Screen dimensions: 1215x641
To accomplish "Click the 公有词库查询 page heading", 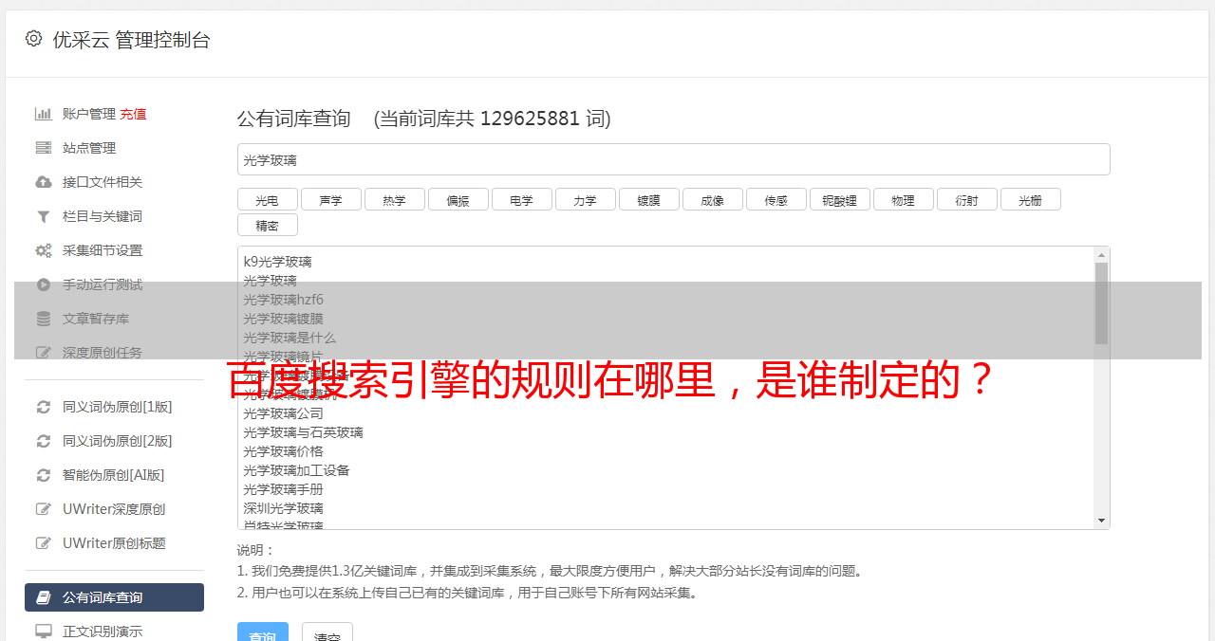I will tap(294, 119).
